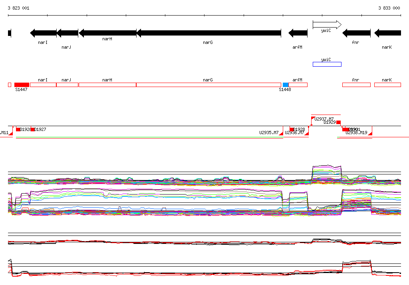Click the black fnr gene arrow
Image resolution: width=409 pixels, height=285 pixels.
coord(356,33)
